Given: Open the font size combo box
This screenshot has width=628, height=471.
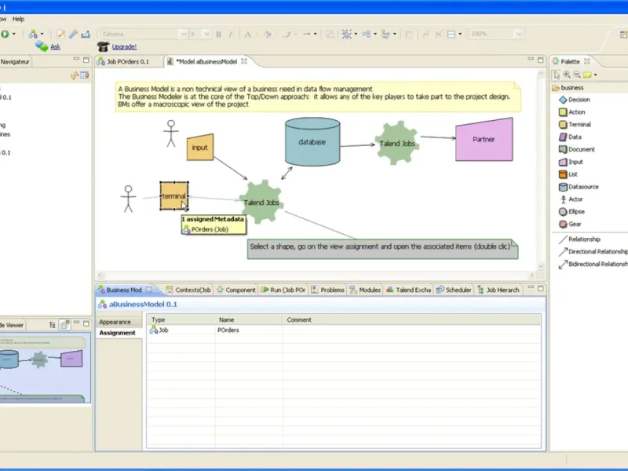Looking at the screenshot, I should (x=200, y=34).
